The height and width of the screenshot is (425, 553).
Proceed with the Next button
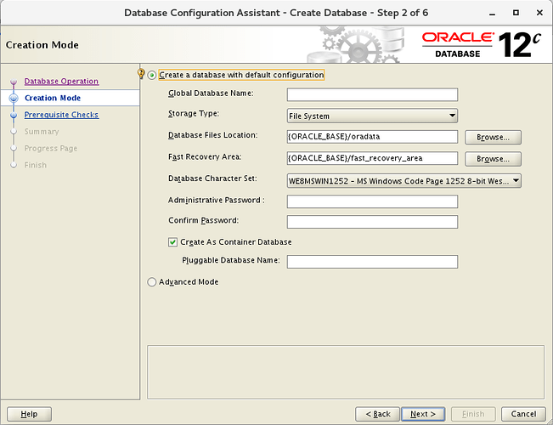point(423,414)
